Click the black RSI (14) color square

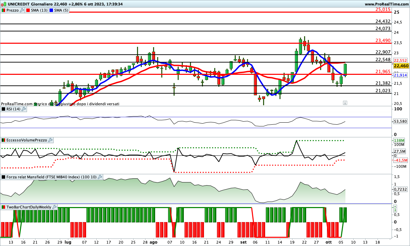(x=3, y=109)
